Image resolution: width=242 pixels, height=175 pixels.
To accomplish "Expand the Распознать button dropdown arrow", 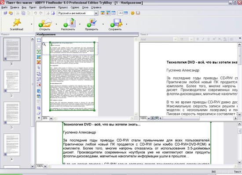I will click(80, 24).
